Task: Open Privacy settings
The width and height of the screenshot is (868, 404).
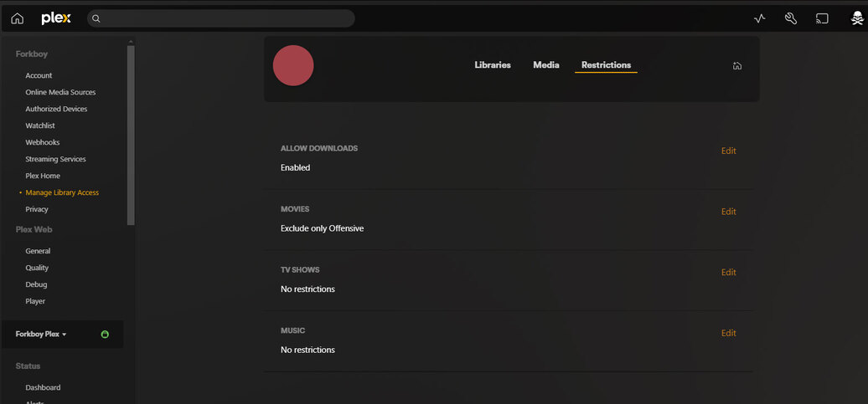Action: [x=37, y=209]
